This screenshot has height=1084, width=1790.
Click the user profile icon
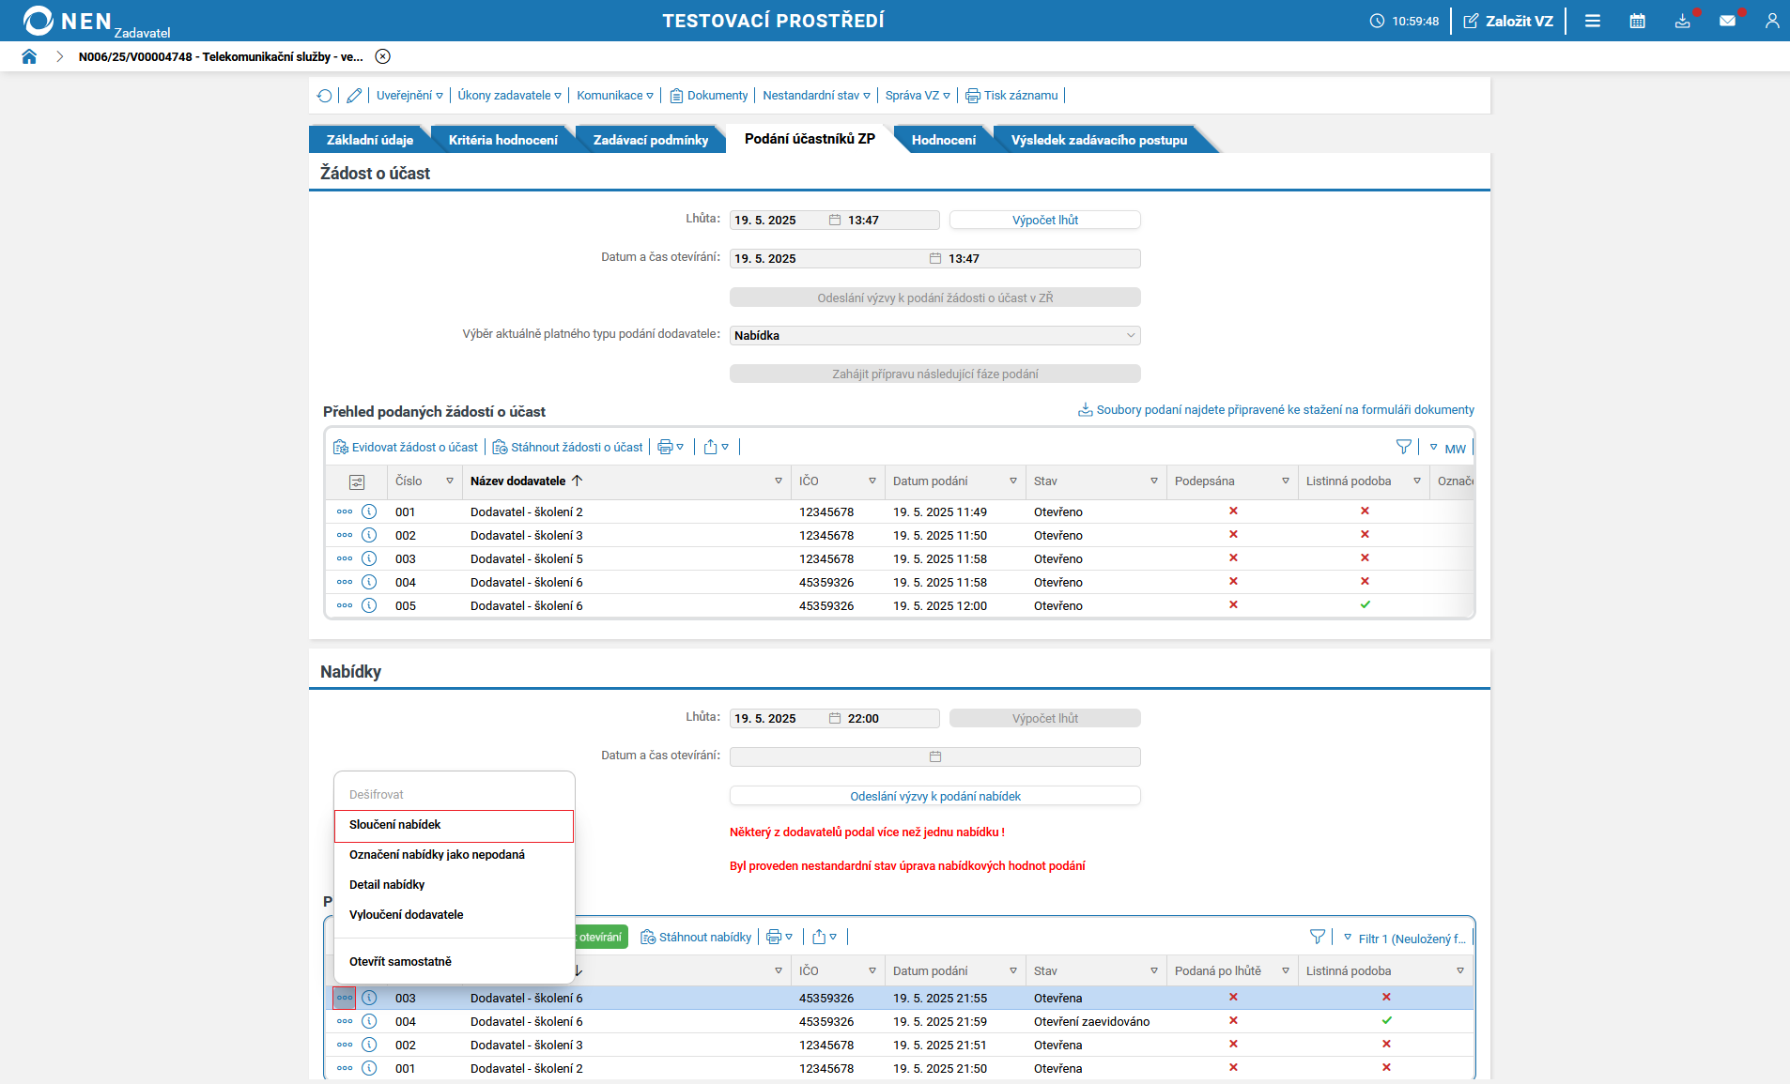(x=1771, y=21)
